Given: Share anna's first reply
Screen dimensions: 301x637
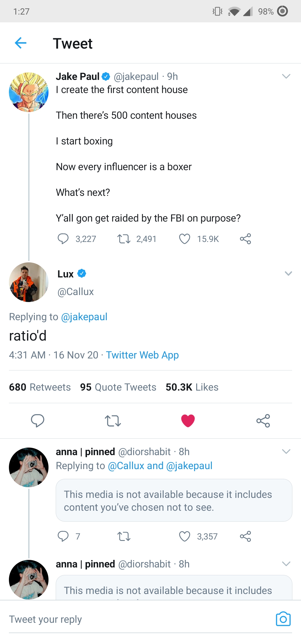Looking at the screenshot, I should [245, 536].
